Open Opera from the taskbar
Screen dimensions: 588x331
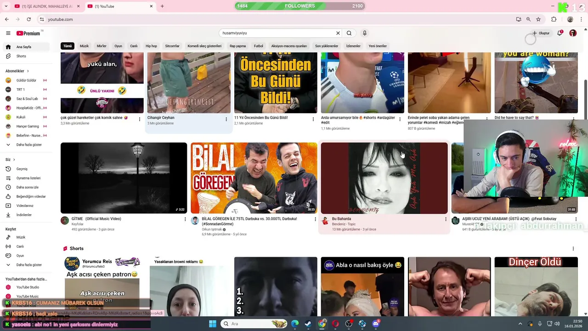tap(335, 324)
